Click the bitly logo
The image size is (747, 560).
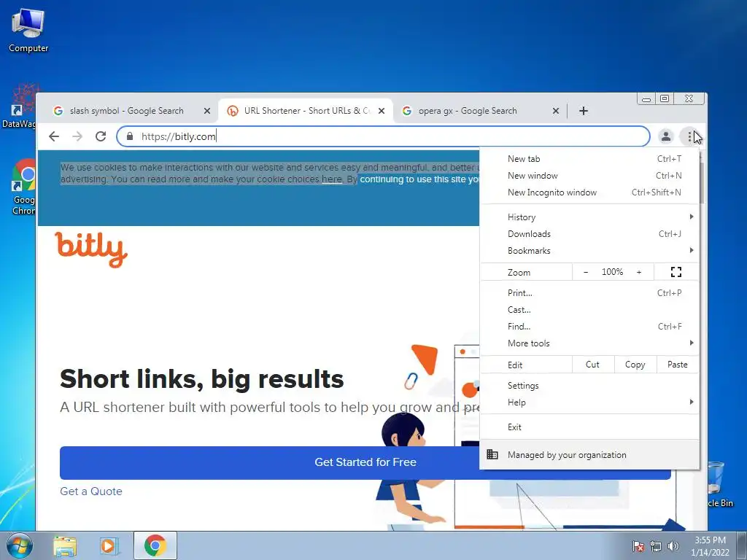tap(91, 249)
